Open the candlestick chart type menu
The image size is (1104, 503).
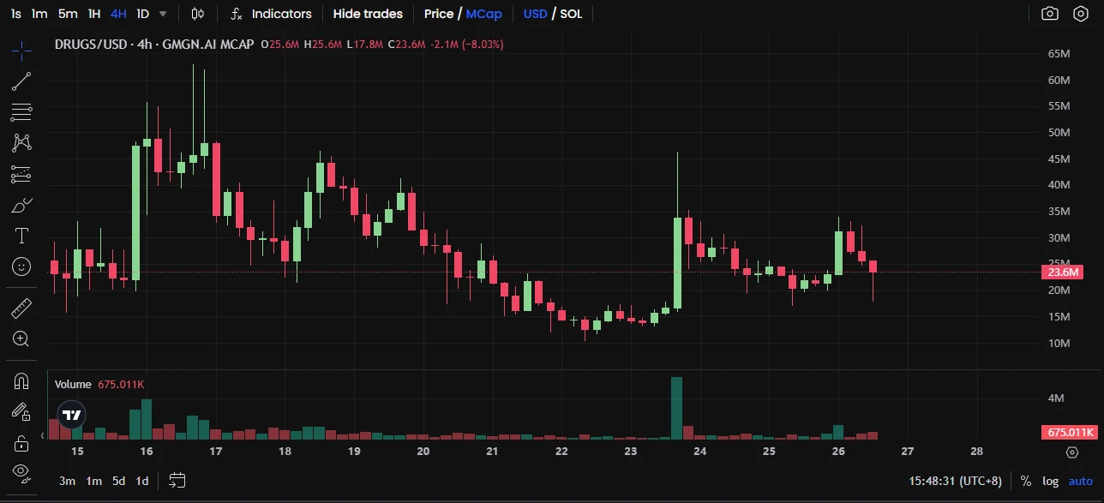(x=198, y=14)
